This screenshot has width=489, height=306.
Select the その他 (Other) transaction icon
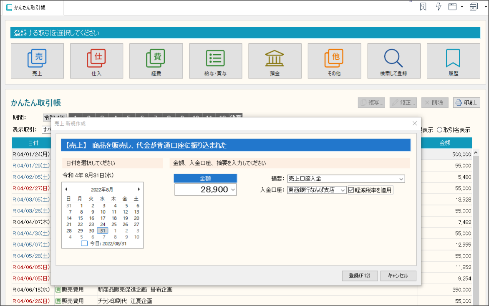(x=334, y=61)
